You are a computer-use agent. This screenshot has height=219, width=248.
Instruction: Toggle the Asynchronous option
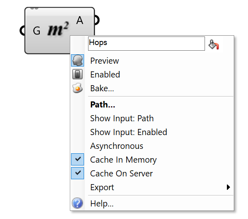pos(116,146)
